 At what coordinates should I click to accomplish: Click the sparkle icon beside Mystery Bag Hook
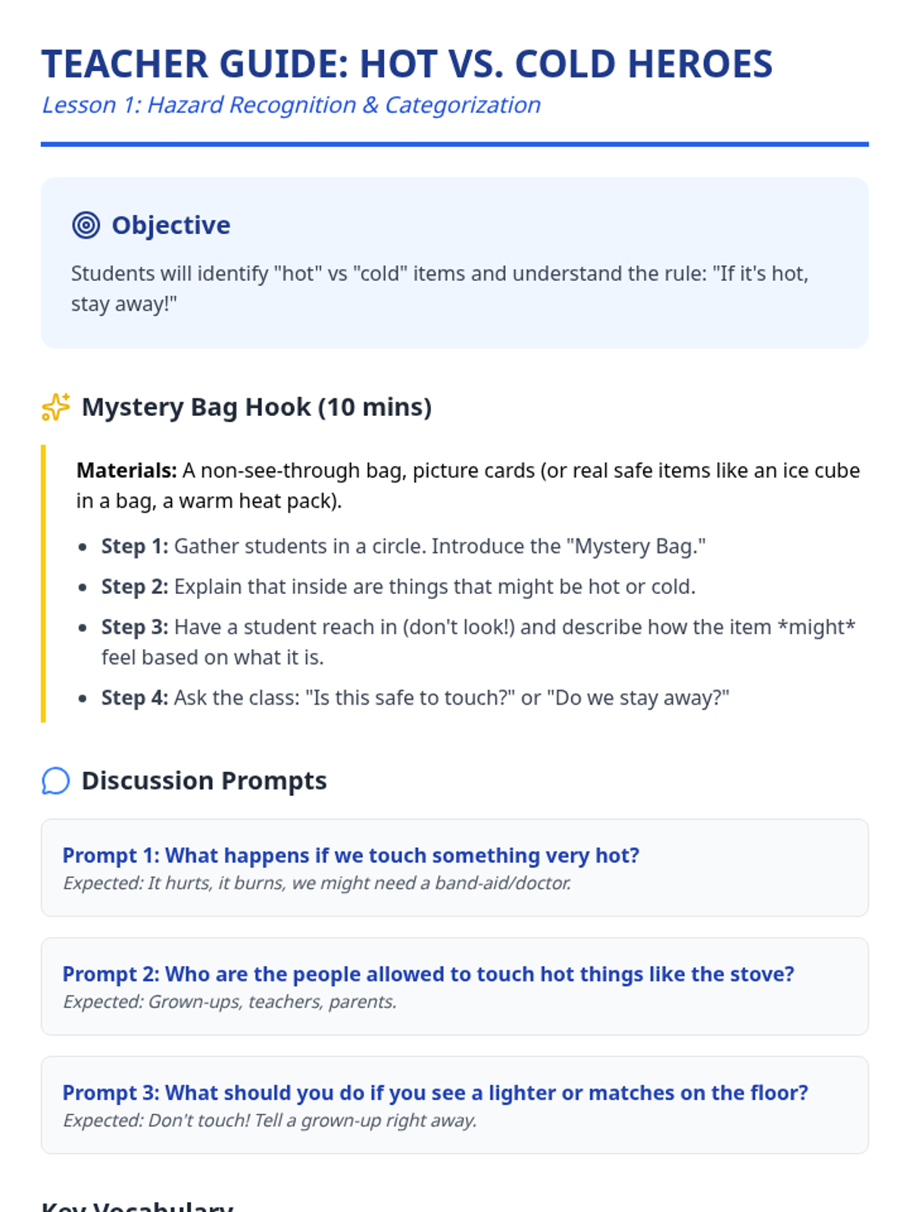click(x=56, y=407)
